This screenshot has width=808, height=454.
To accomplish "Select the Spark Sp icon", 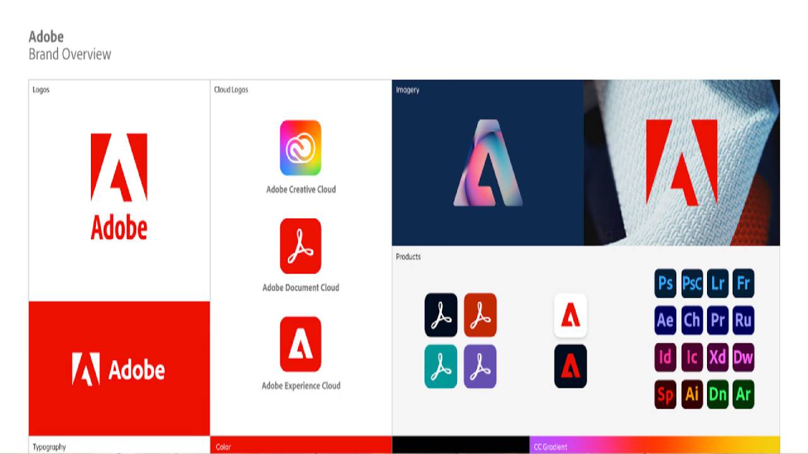I will click(665, 395).
